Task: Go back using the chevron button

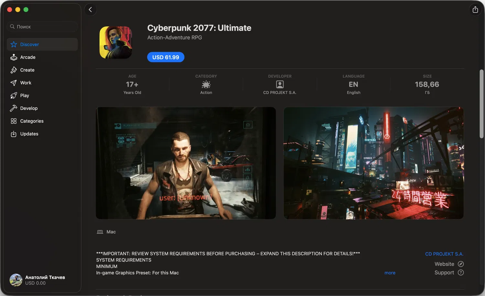Action: click(x=91, y=10)
